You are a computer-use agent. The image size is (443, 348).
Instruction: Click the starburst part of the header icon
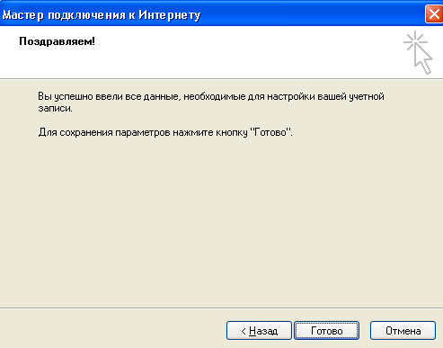click(x=415, y=41)
